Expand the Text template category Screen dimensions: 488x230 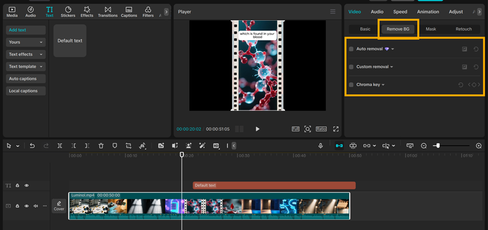[x=26, y=67]
